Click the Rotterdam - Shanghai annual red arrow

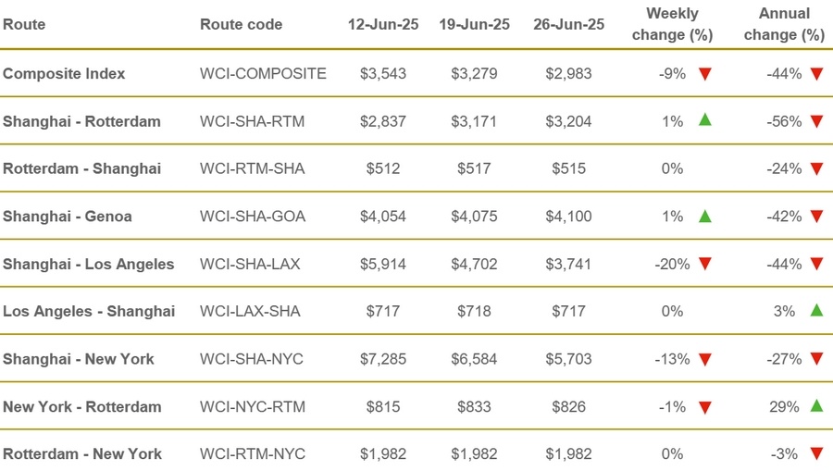click(816, 169)
